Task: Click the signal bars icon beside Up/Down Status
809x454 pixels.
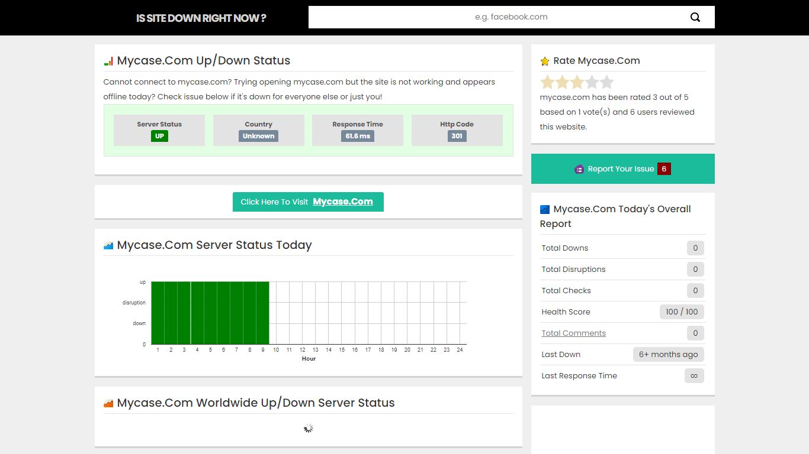Action: click(108, 61)
